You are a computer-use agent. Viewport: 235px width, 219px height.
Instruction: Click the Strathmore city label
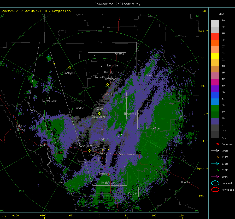127,154
